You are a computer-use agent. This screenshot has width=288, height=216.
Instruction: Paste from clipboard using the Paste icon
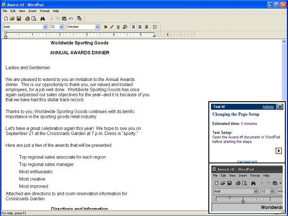coord(64,18)
